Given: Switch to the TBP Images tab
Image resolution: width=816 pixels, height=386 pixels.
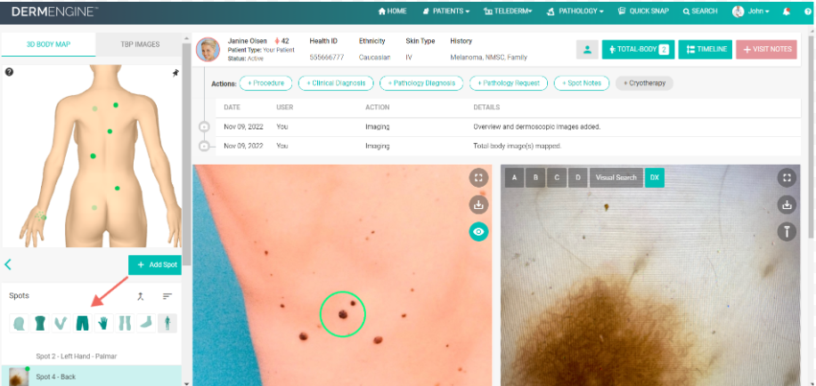Looking at the screenshot, I should point(139,44).
